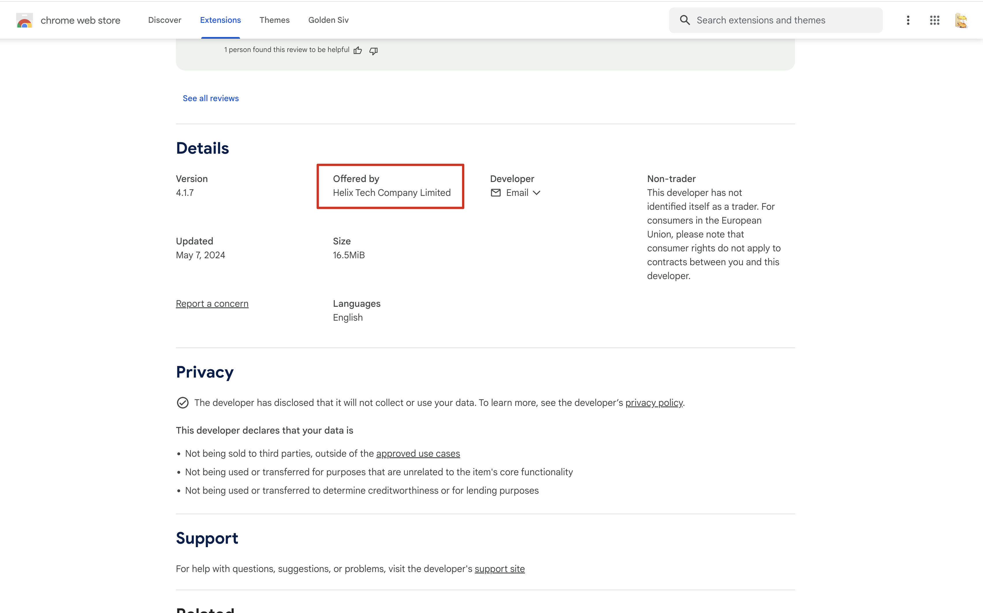Click the developer email envelope icon

496,193
